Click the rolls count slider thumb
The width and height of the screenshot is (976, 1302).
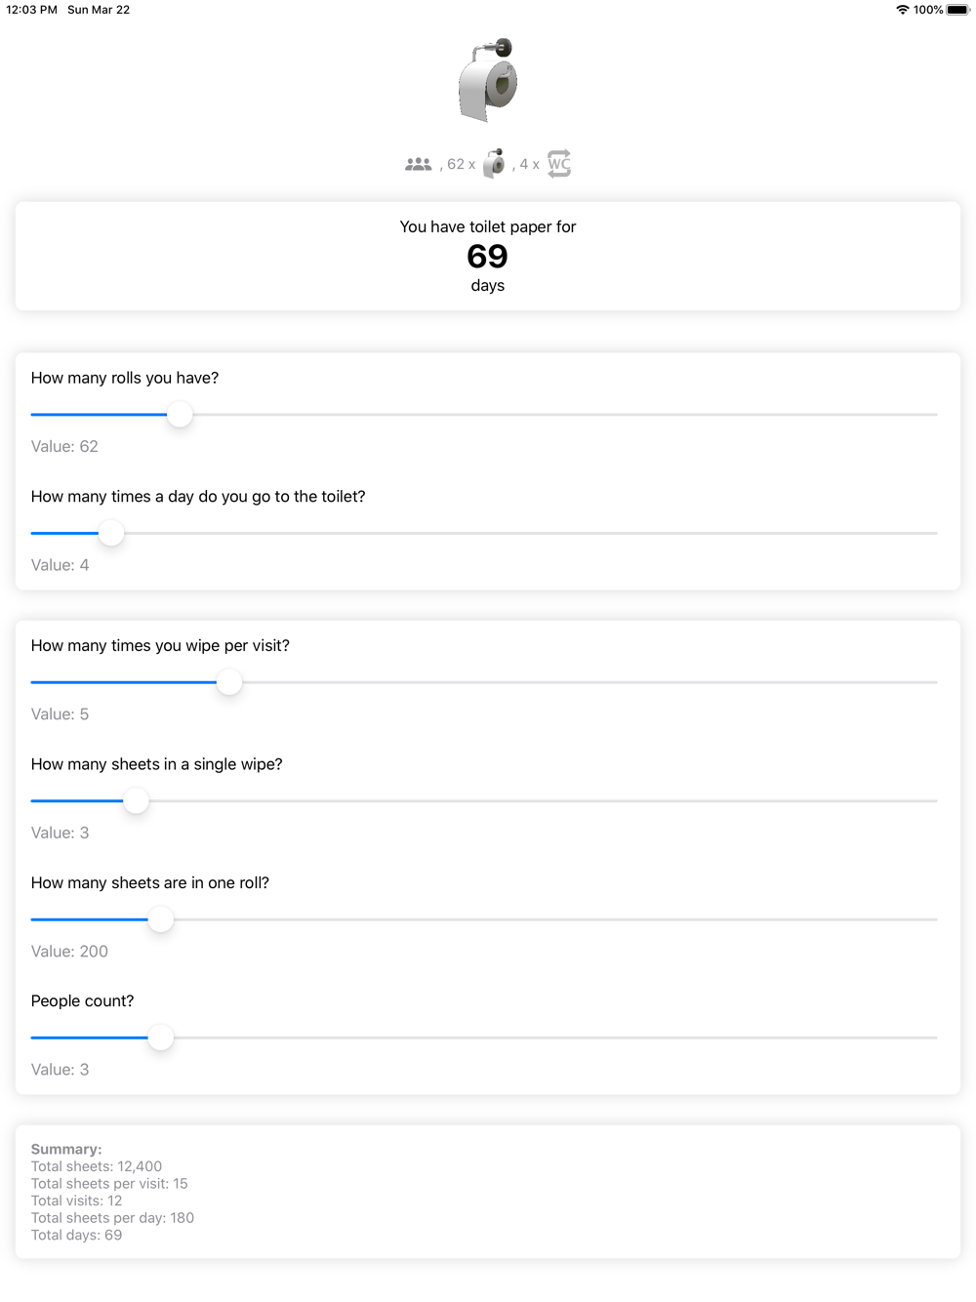click(180, 415)
